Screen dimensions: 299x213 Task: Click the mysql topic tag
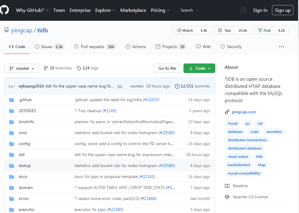point(233,123)
